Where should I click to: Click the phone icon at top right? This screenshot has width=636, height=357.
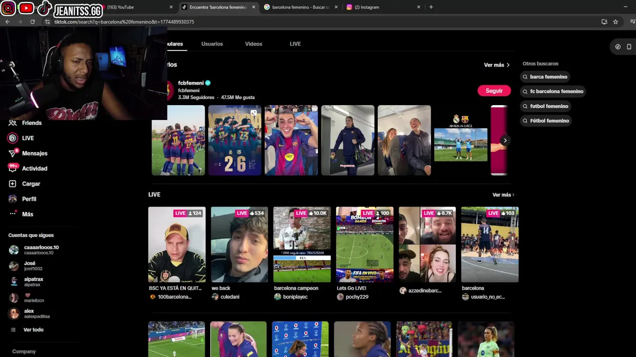(629, 47)
